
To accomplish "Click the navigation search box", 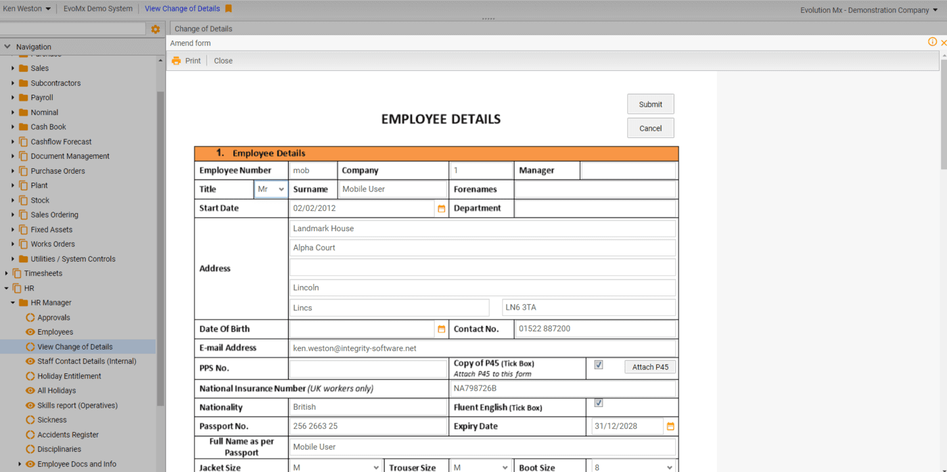I will click(73, 29).
